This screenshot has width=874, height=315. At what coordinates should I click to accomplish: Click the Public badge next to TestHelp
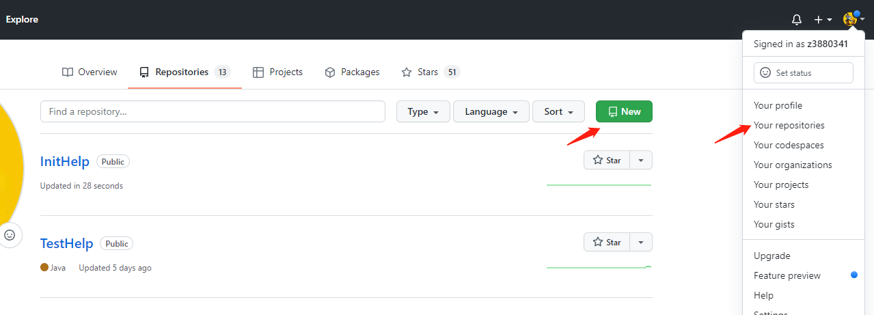coord(117,243)
